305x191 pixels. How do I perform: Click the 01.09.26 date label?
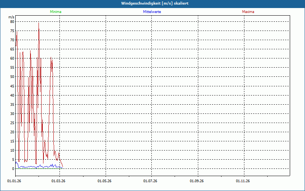coord(197,181)
